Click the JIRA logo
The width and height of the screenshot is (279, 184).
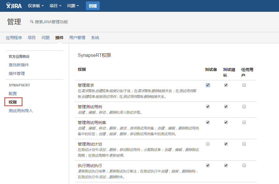click(x=14, y=6)
